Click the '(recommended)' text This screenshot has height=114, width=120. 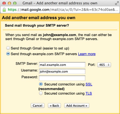52,89
